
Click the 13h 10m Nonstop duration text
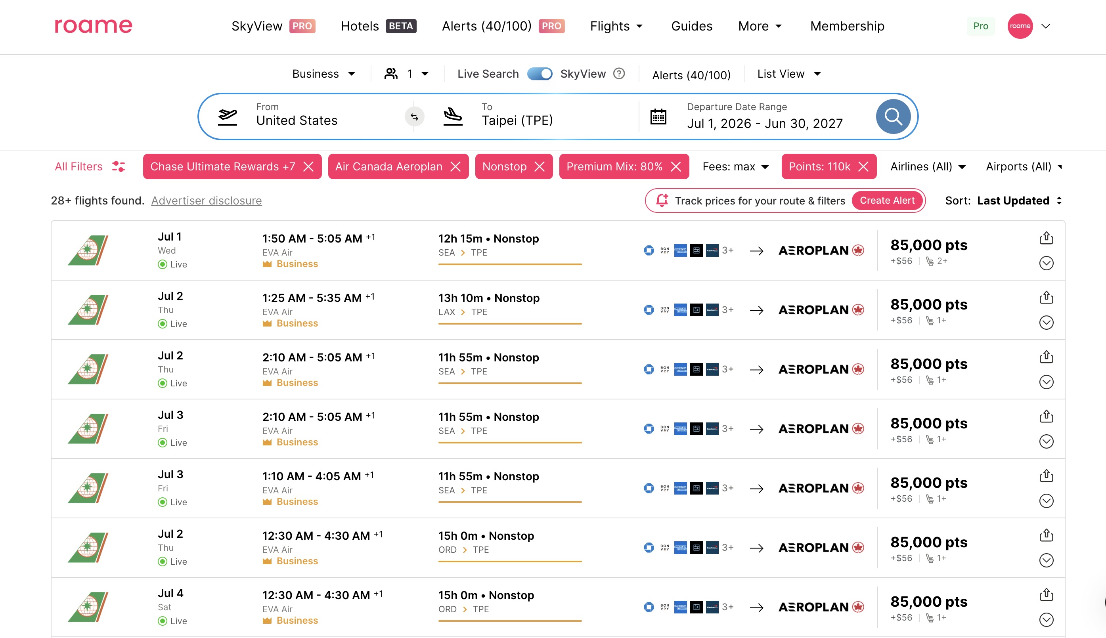click(489, 298)
